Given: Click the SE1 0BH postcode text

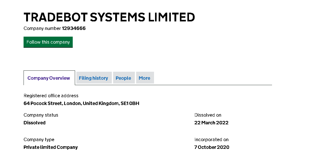Looking at the screenshot, I should pos(130,103).
